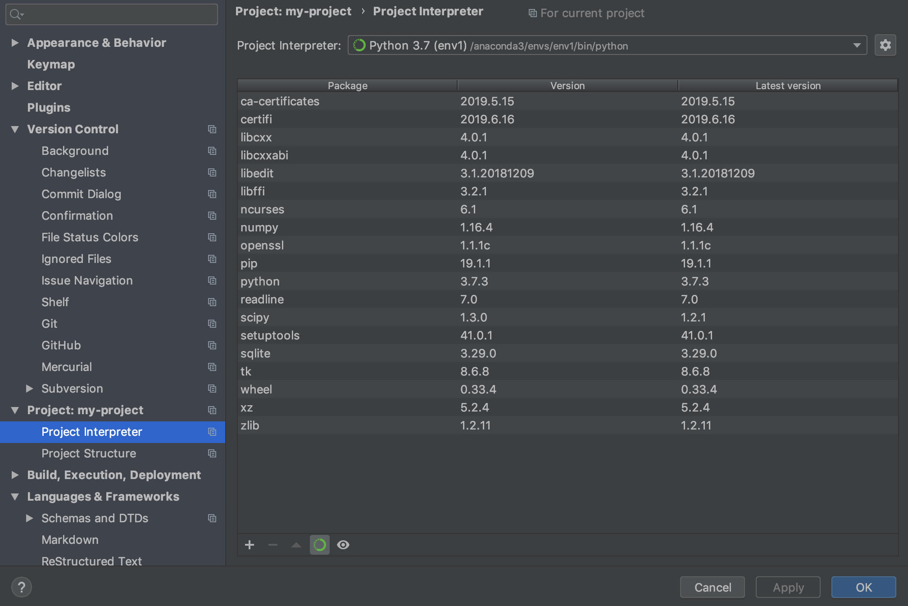
Task: Expand Build, Execution, Deployment section
Action: coord(15,475)
